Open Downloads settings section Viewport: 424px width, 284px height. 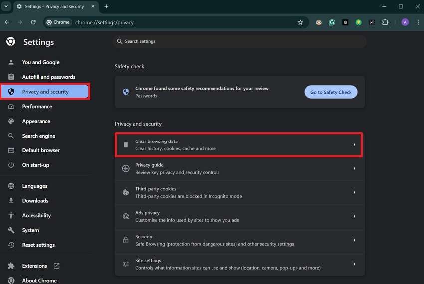(35, 200)
